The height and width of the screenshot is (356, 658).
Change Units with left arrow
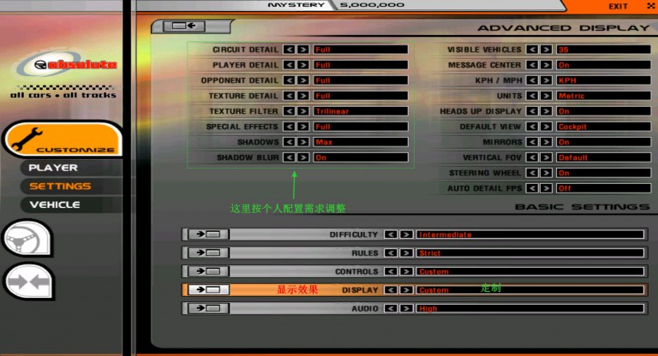click(x=532, y=96)
